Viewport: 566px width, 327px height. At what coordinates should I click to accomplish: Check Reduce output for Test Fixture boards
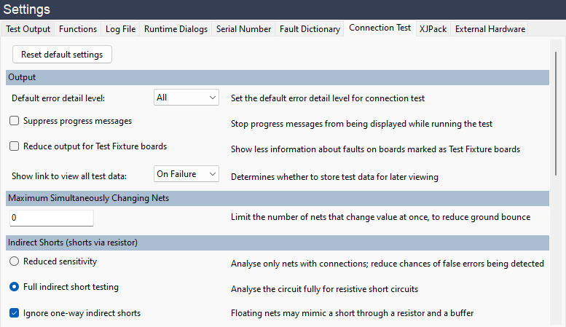point(15,146)
